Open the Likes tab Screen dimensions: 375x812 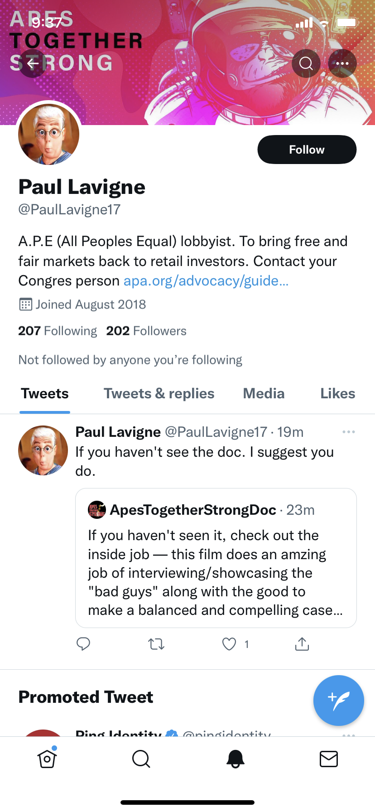[x=337, y=393]
